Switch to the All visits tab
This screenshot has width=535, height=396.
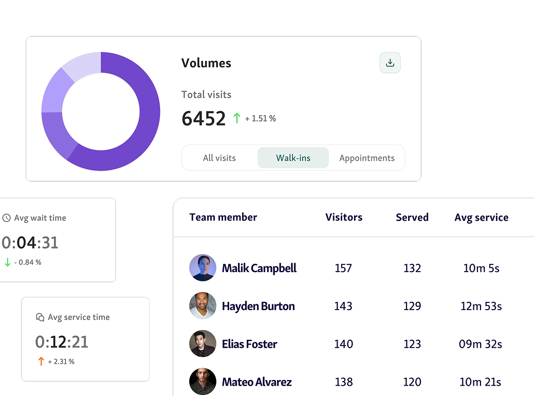(219, 158)
